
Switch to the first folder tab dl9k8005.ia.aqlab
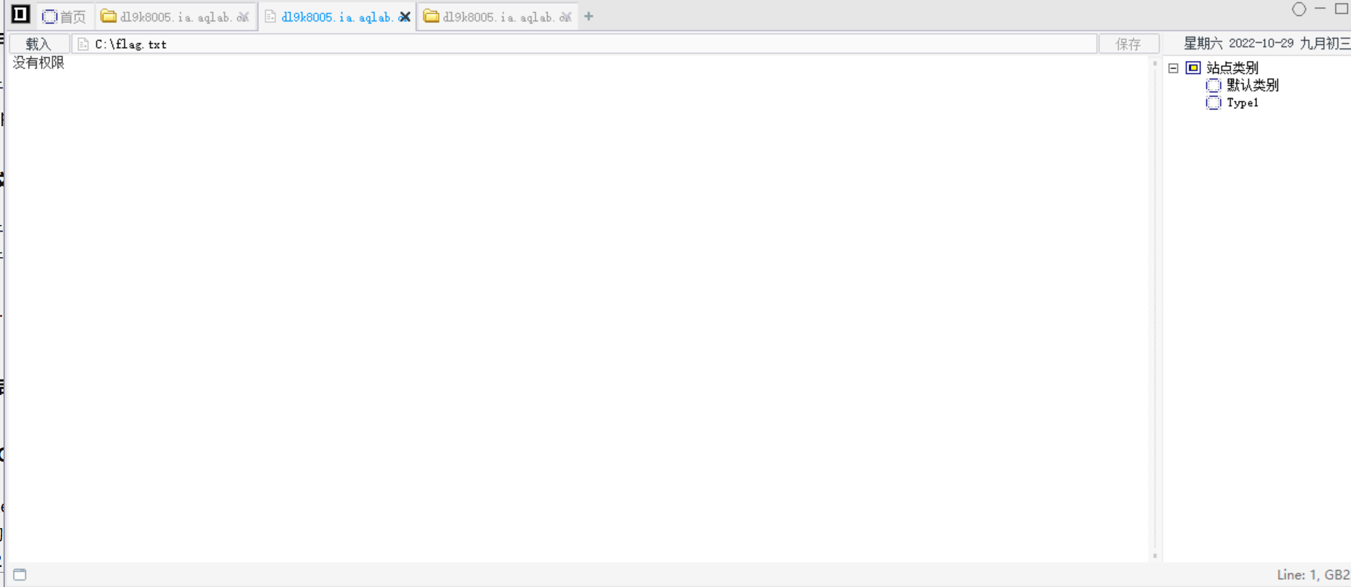click(x=176, y=16)
